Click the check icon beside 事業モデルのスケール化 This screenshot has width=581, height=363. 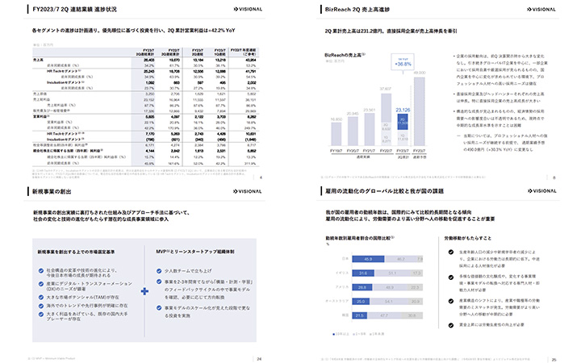click(159, 308)
